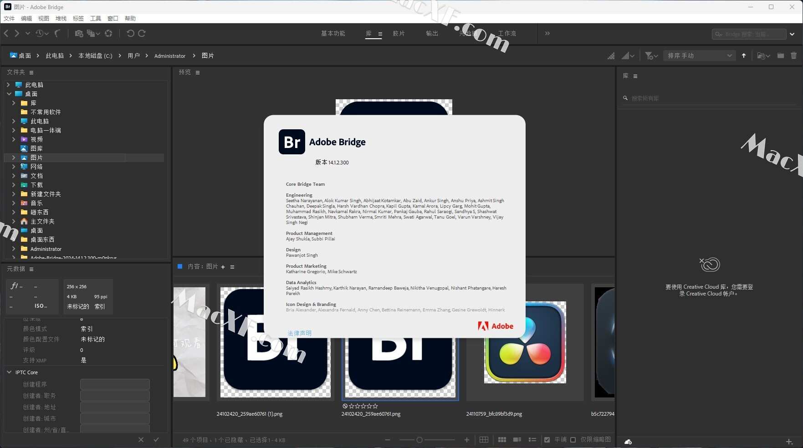Open the 视图 menu
The width and height of the screenshot is (803, 448).
coord(44,18)
